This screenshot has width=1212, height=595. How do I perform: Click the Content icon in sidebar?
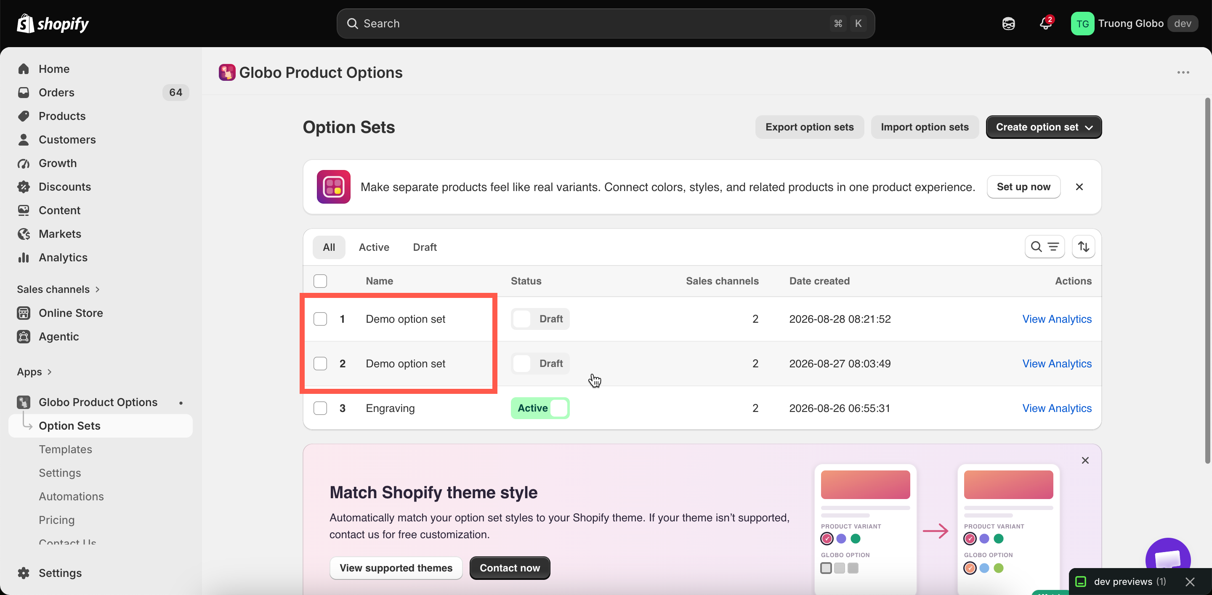24,210
